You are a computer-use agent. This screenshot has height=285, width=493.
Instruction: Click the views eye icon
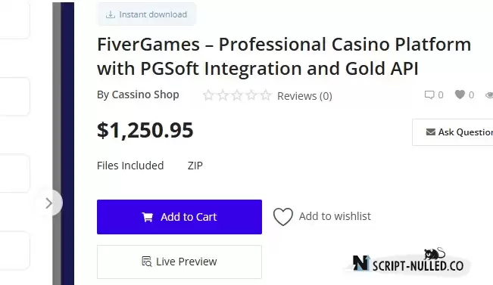coord(489,95)
